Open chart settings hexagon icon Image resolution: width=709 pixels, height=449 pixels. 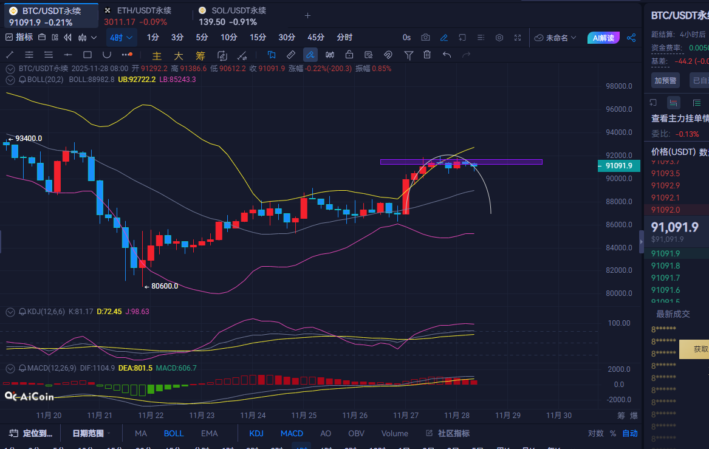tap(499, 38)
